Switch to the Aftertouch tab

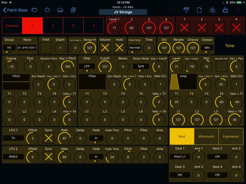206,136
